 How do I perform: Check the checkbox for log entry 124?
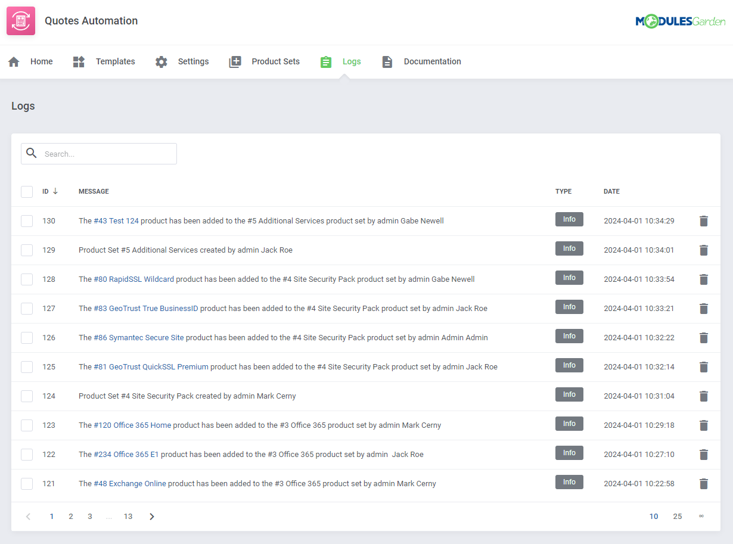tap(26, 396)
